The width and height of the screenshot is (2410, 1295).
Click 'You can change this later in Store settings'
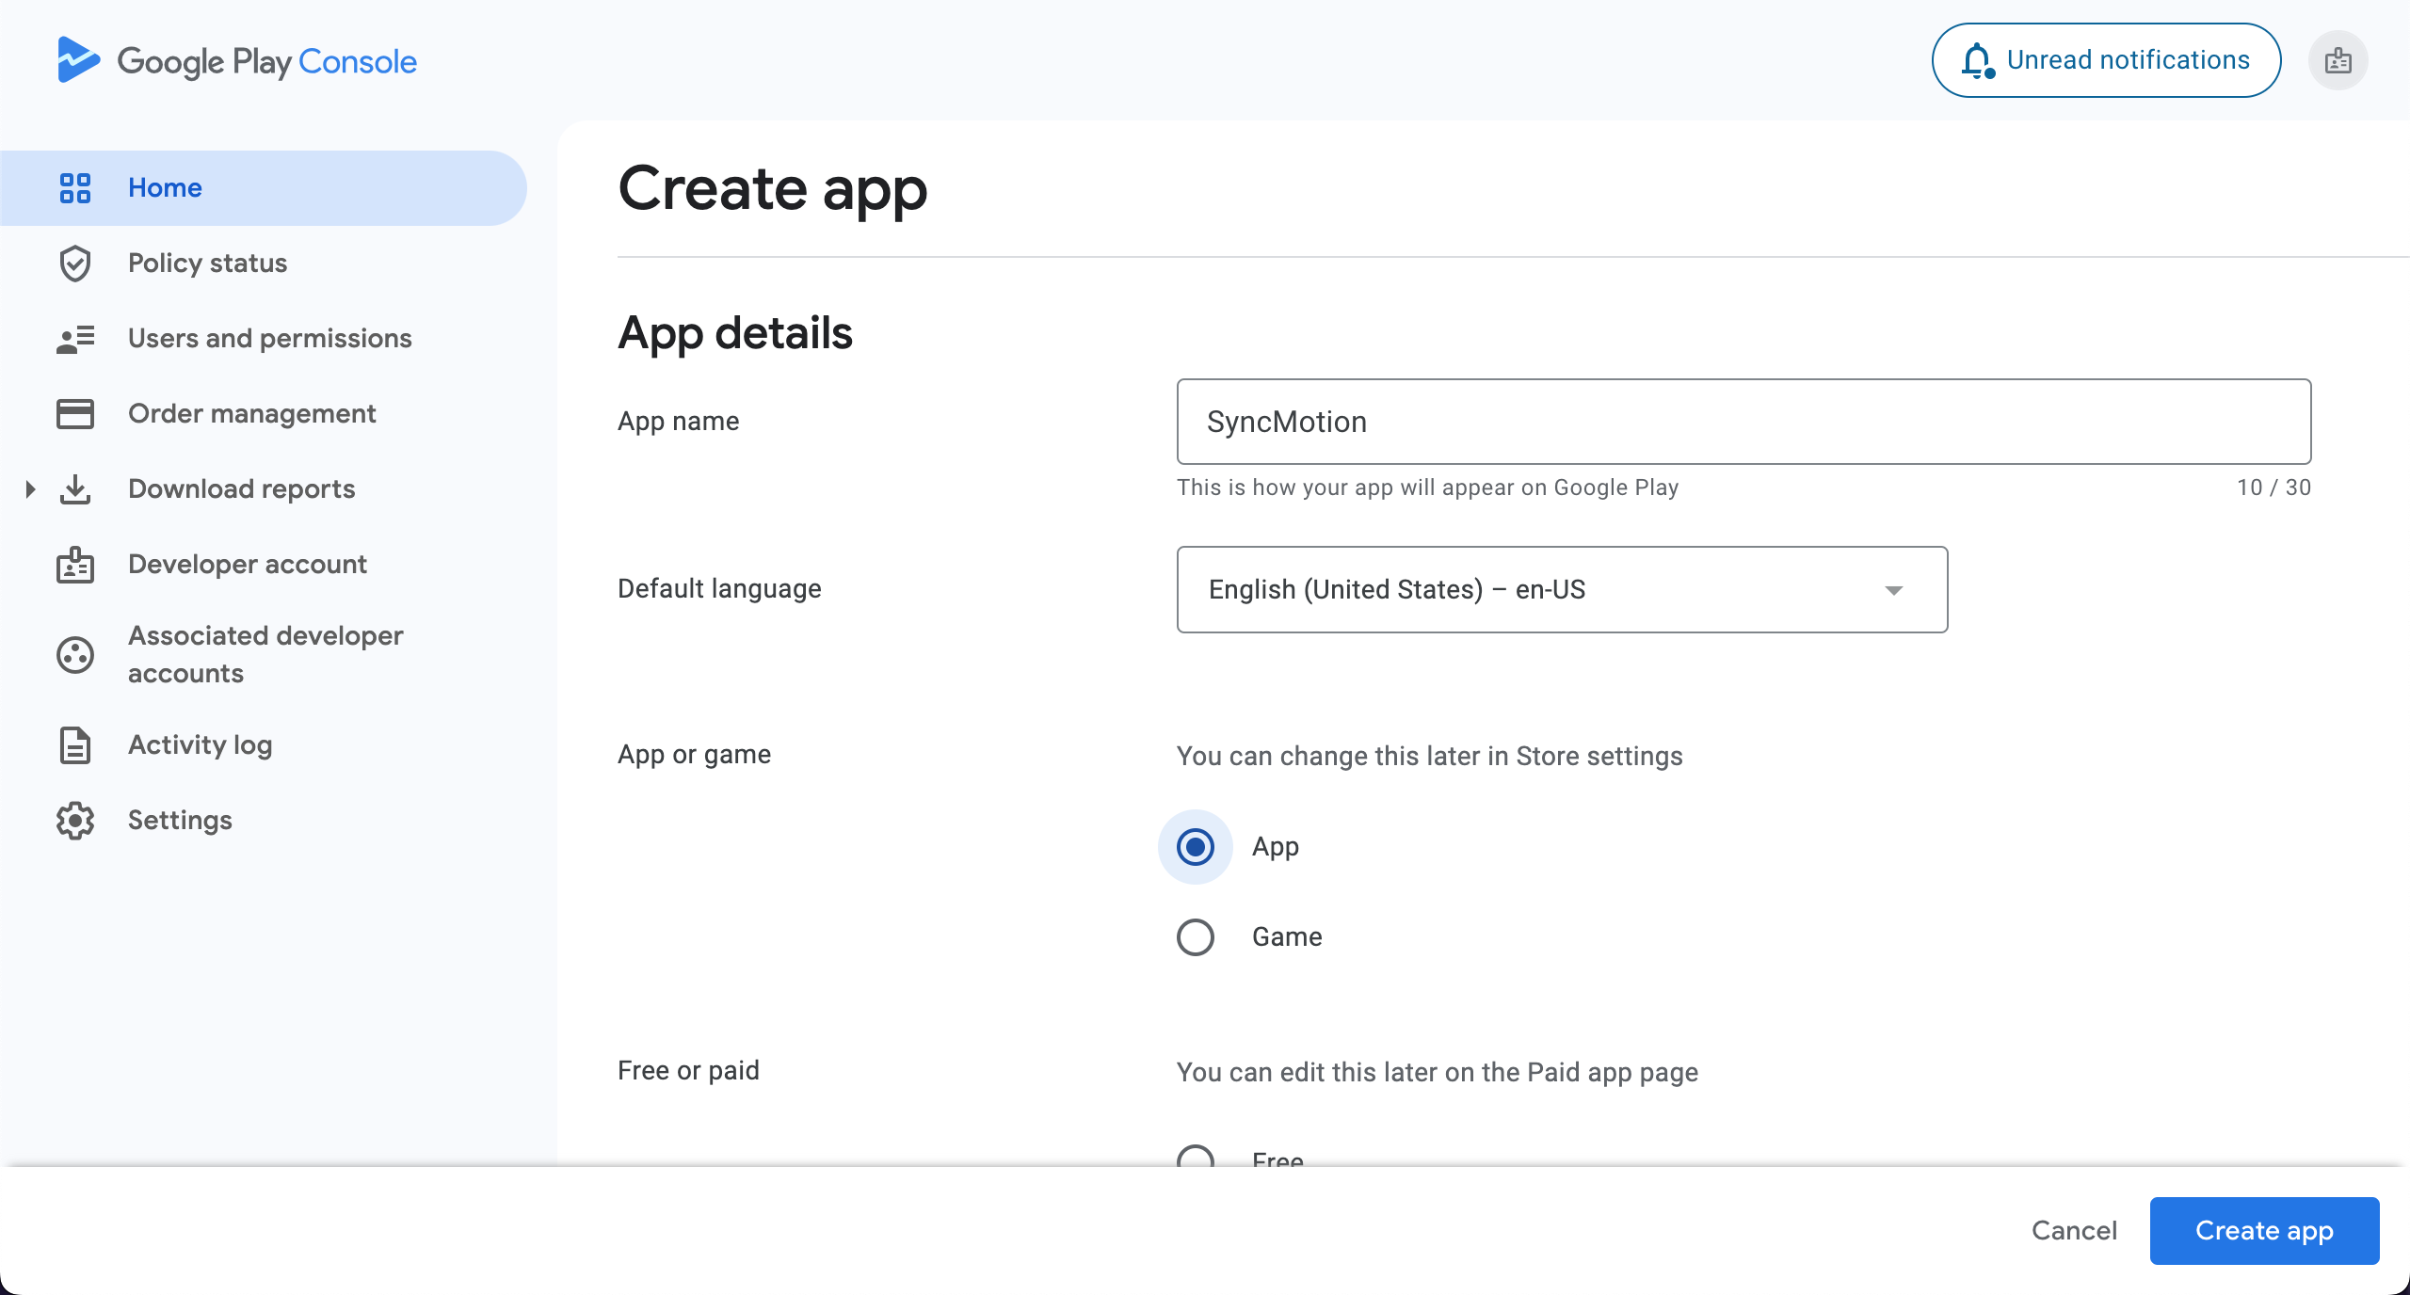coord(1429,757)
